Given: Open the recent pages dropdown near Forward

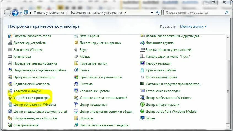Looking at the screenshot, I should [x=21, y=13].
